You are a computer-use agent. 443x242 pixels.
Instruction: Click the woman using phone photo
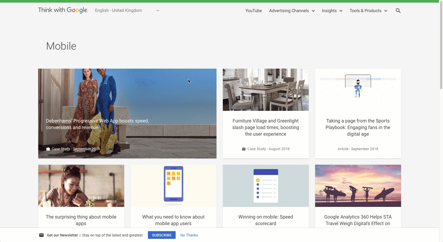point(81,186)
